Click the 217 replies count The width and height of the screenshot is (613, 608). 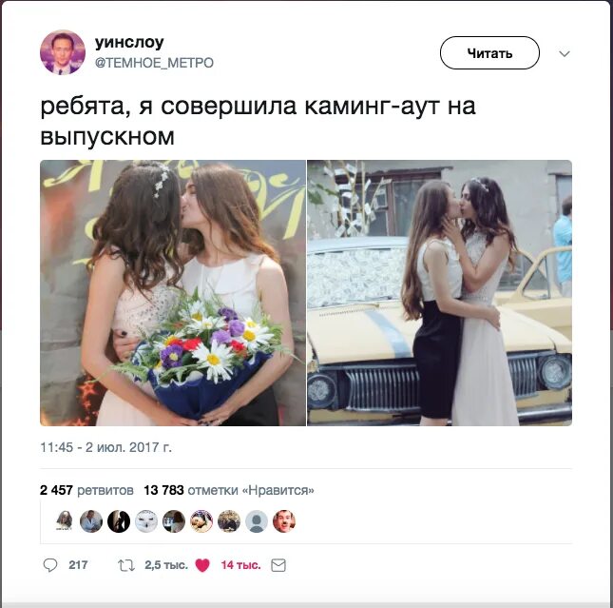78,565
